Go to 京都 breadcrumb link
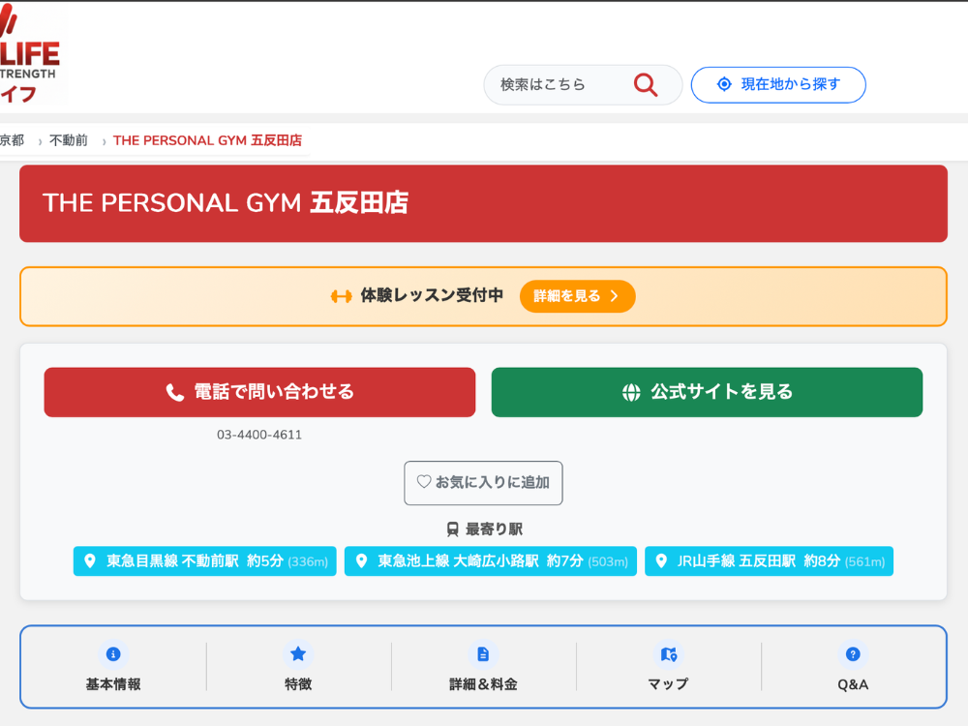968x726 pixels. coord(12,140)
